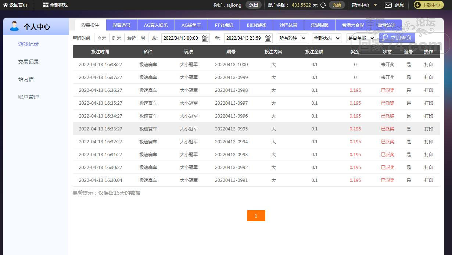
Task: Open the AG真人娱乐 tab
Action: coord(156,25)
